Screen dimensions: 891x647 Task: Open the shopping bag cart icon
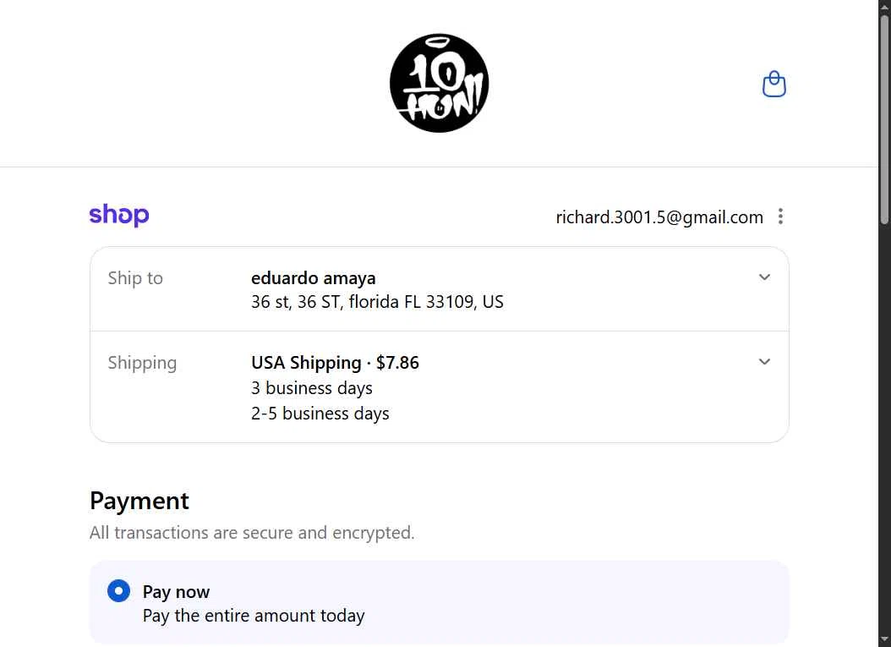(774, 84)
